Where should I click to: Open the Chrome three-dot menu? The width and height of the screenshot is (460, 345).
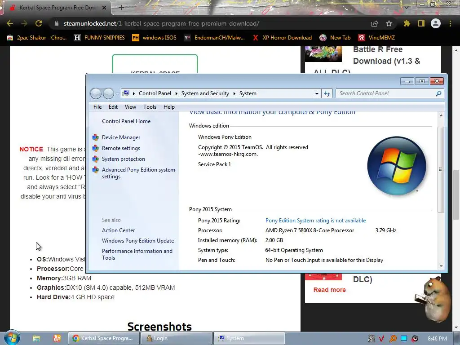(450, 23)
